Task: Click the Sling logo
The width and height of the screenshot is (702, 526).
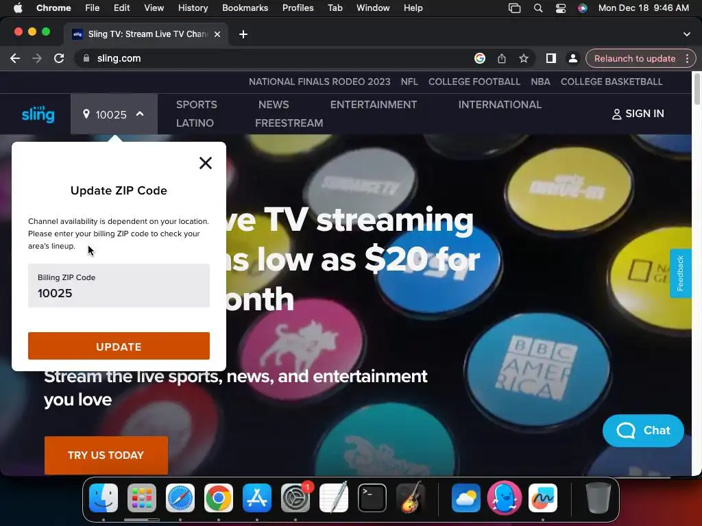Action: click(x=38, y=114)
